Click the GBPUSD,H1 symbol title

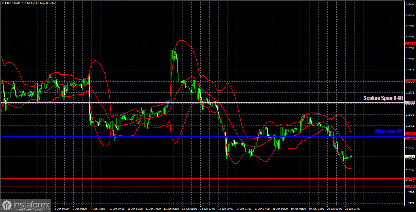[x=12, y=3]
